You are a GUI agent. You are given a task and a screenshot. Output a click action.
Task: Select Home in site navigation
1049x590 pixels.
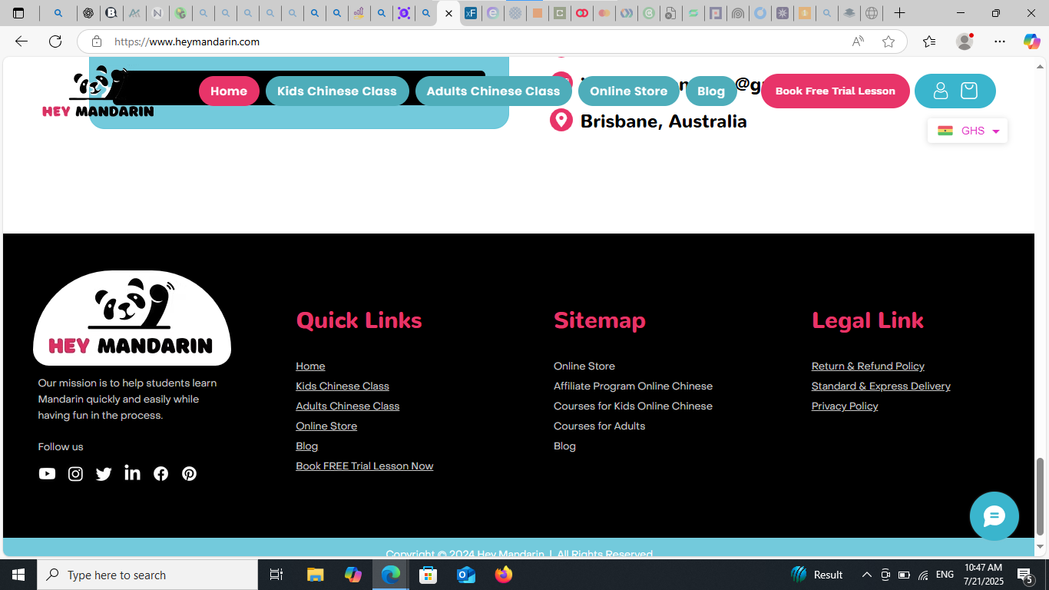click(x=229, y=91)
